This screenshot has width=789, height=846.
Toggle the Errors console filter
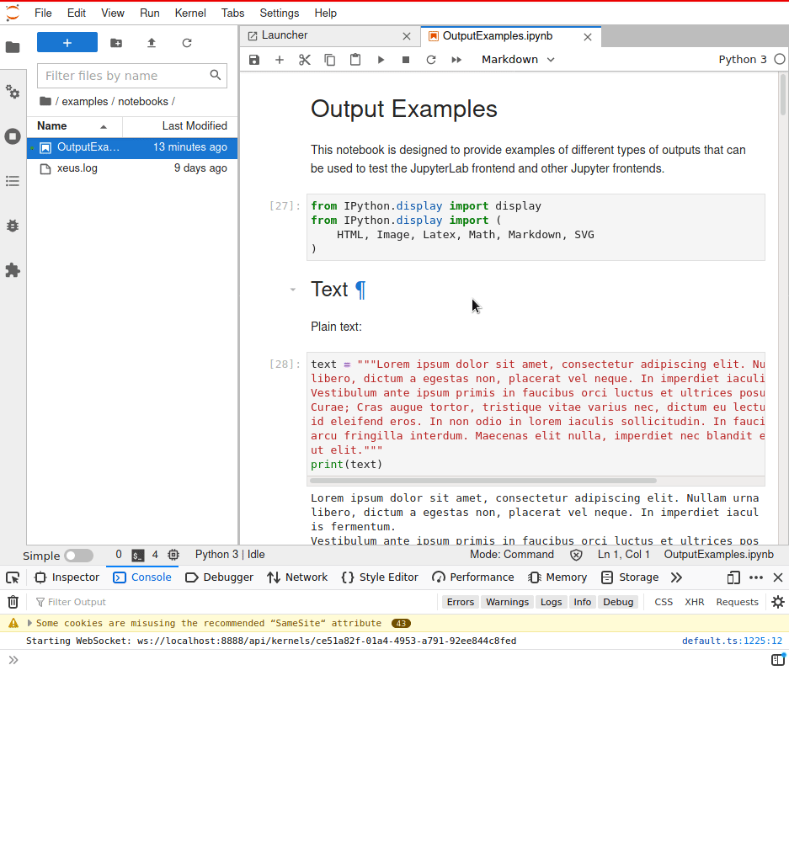(461, 602)
